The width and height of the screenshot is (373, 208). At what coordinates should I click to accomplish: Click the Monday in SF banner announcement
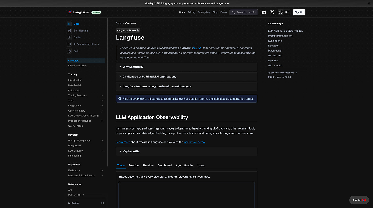coord(186,3)
